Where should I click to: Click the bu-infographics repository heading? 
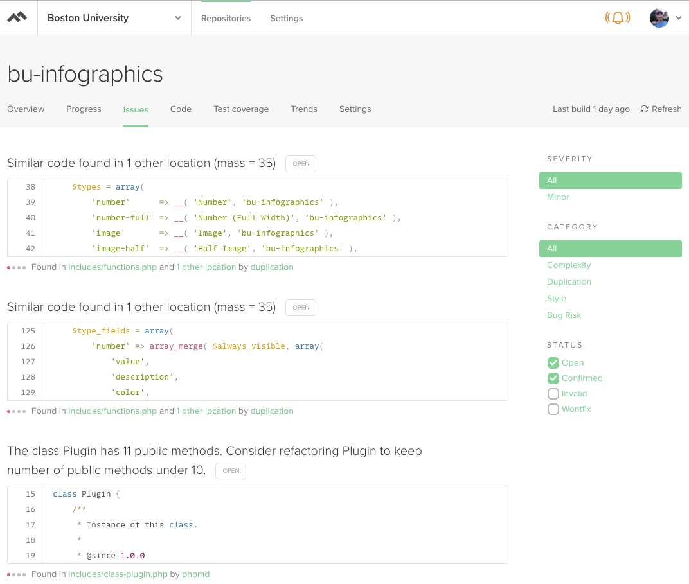[x=85, y=75]
